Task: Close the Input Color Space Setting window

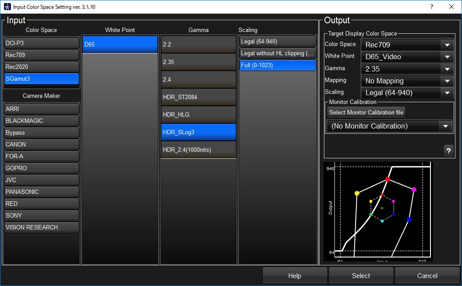Action: [451, 7]
